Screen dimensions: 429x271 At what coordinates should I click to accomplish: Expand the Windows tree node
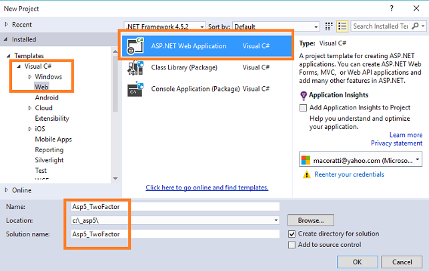click(x=30, y=77)
